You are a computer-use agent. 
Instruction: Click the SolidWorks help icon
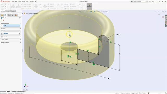pos(153,2)
